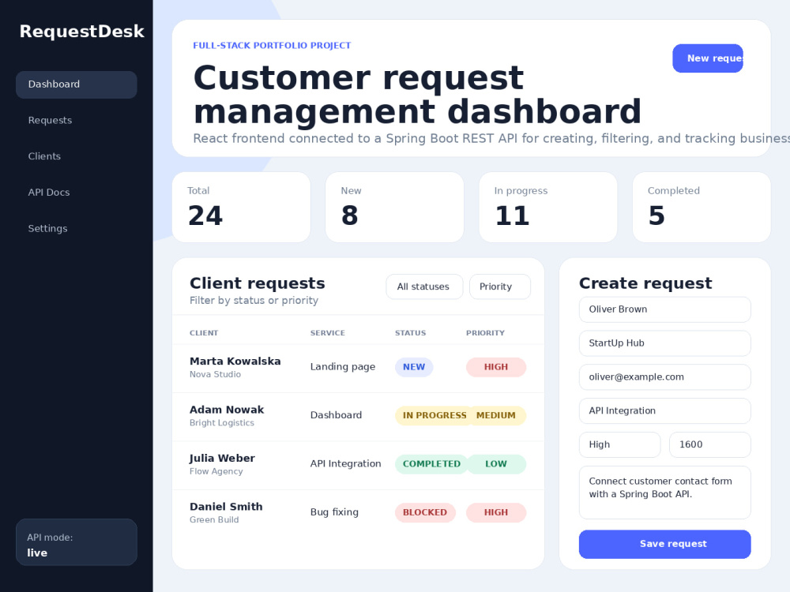790x592 pixels.
Task: Select client Julia Weber
Action: [x=222, y=459]
